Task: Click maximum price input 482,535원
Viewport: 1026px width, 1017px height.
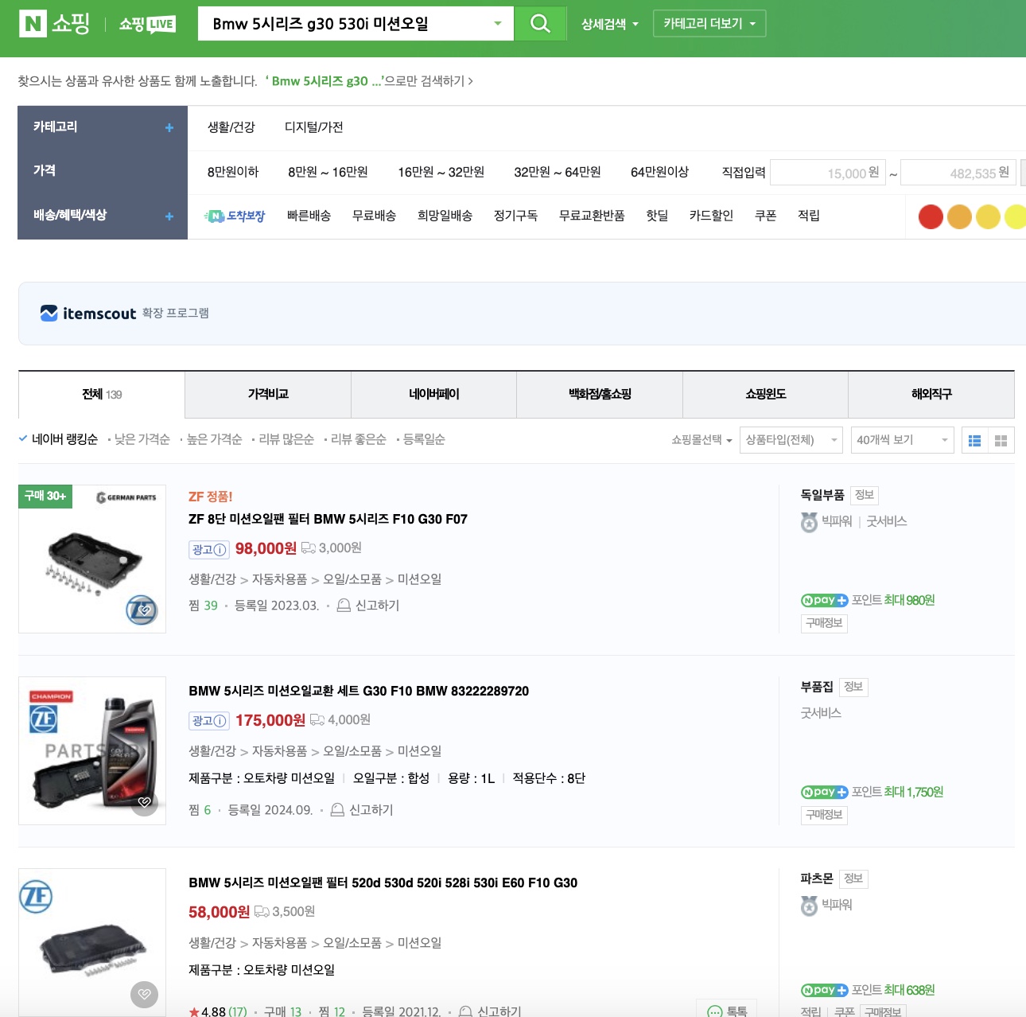Action: click(958, 173)
